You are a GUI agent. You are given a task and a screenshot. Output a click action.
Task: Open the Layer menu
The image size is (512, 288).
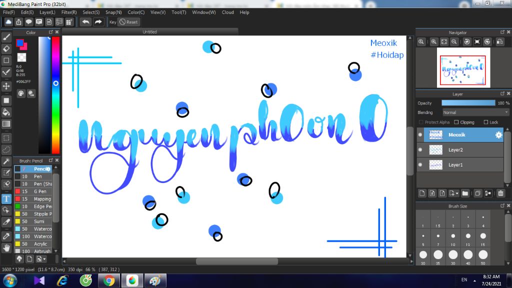(x=47, y=12)
